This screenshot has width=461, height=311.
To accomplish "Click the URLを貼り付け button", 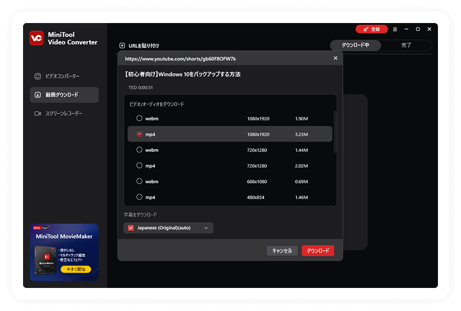I will point(139,45).
